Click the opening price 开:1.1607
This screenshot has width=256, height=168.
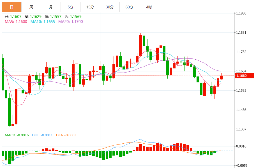(13, 17)
